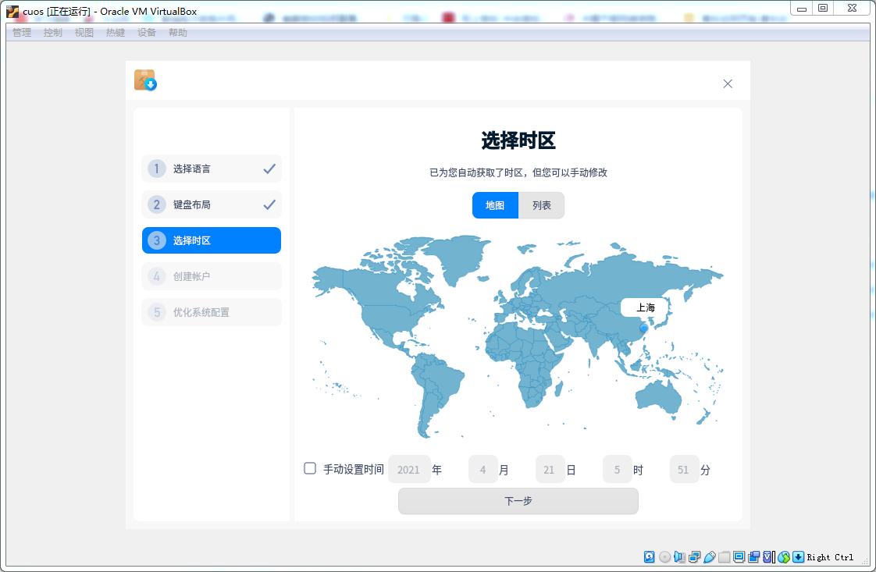Click the installer logo at dialog top-left

coord(146,80)
